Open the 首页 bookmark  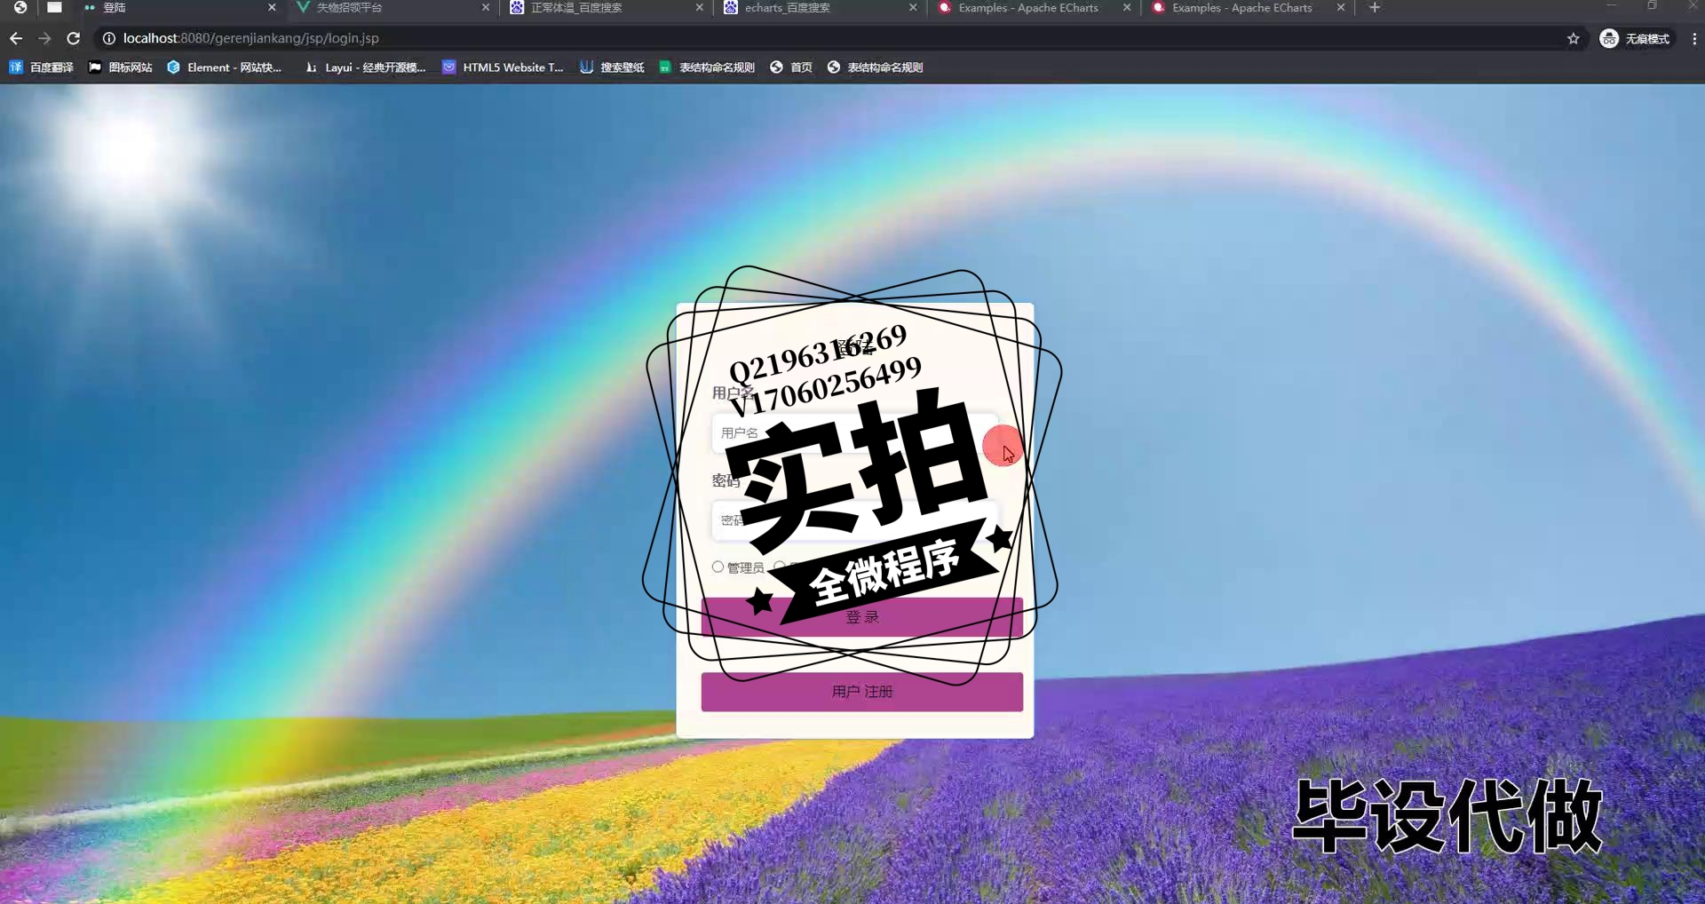pyautogui.click(x=791, y=67)
